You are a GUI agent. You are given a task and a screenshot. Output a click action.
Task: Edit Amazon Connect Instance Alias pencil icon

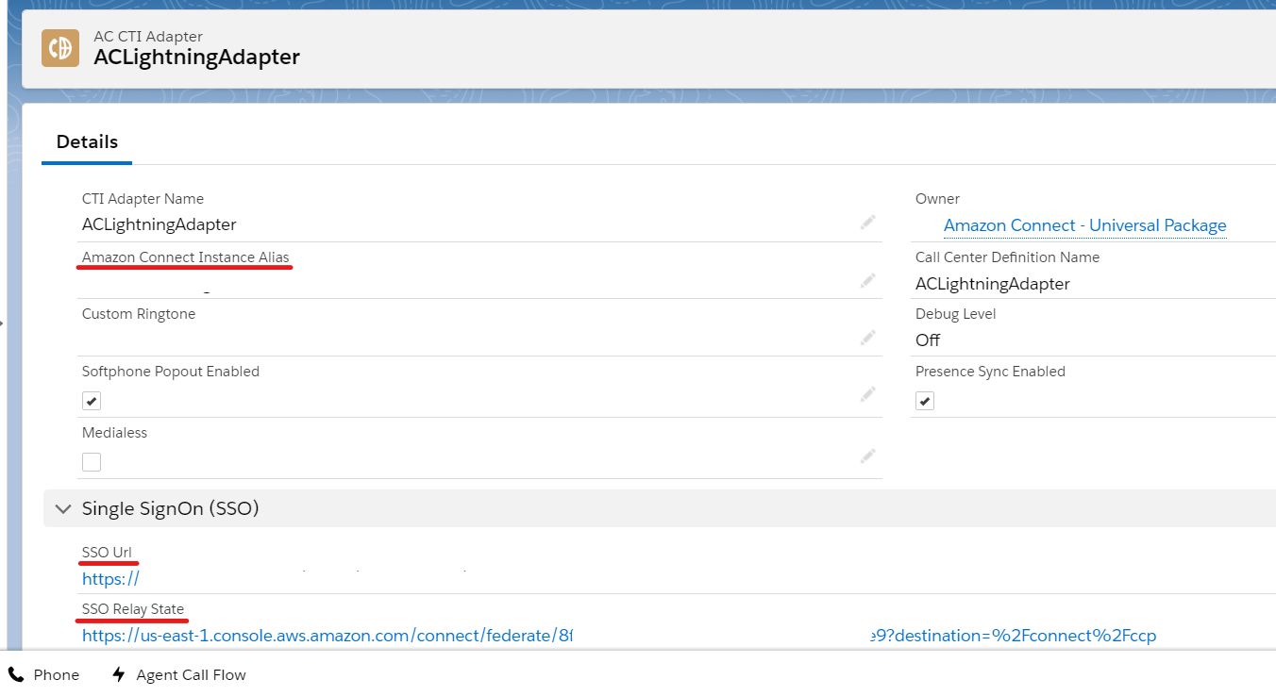point(868,280)
